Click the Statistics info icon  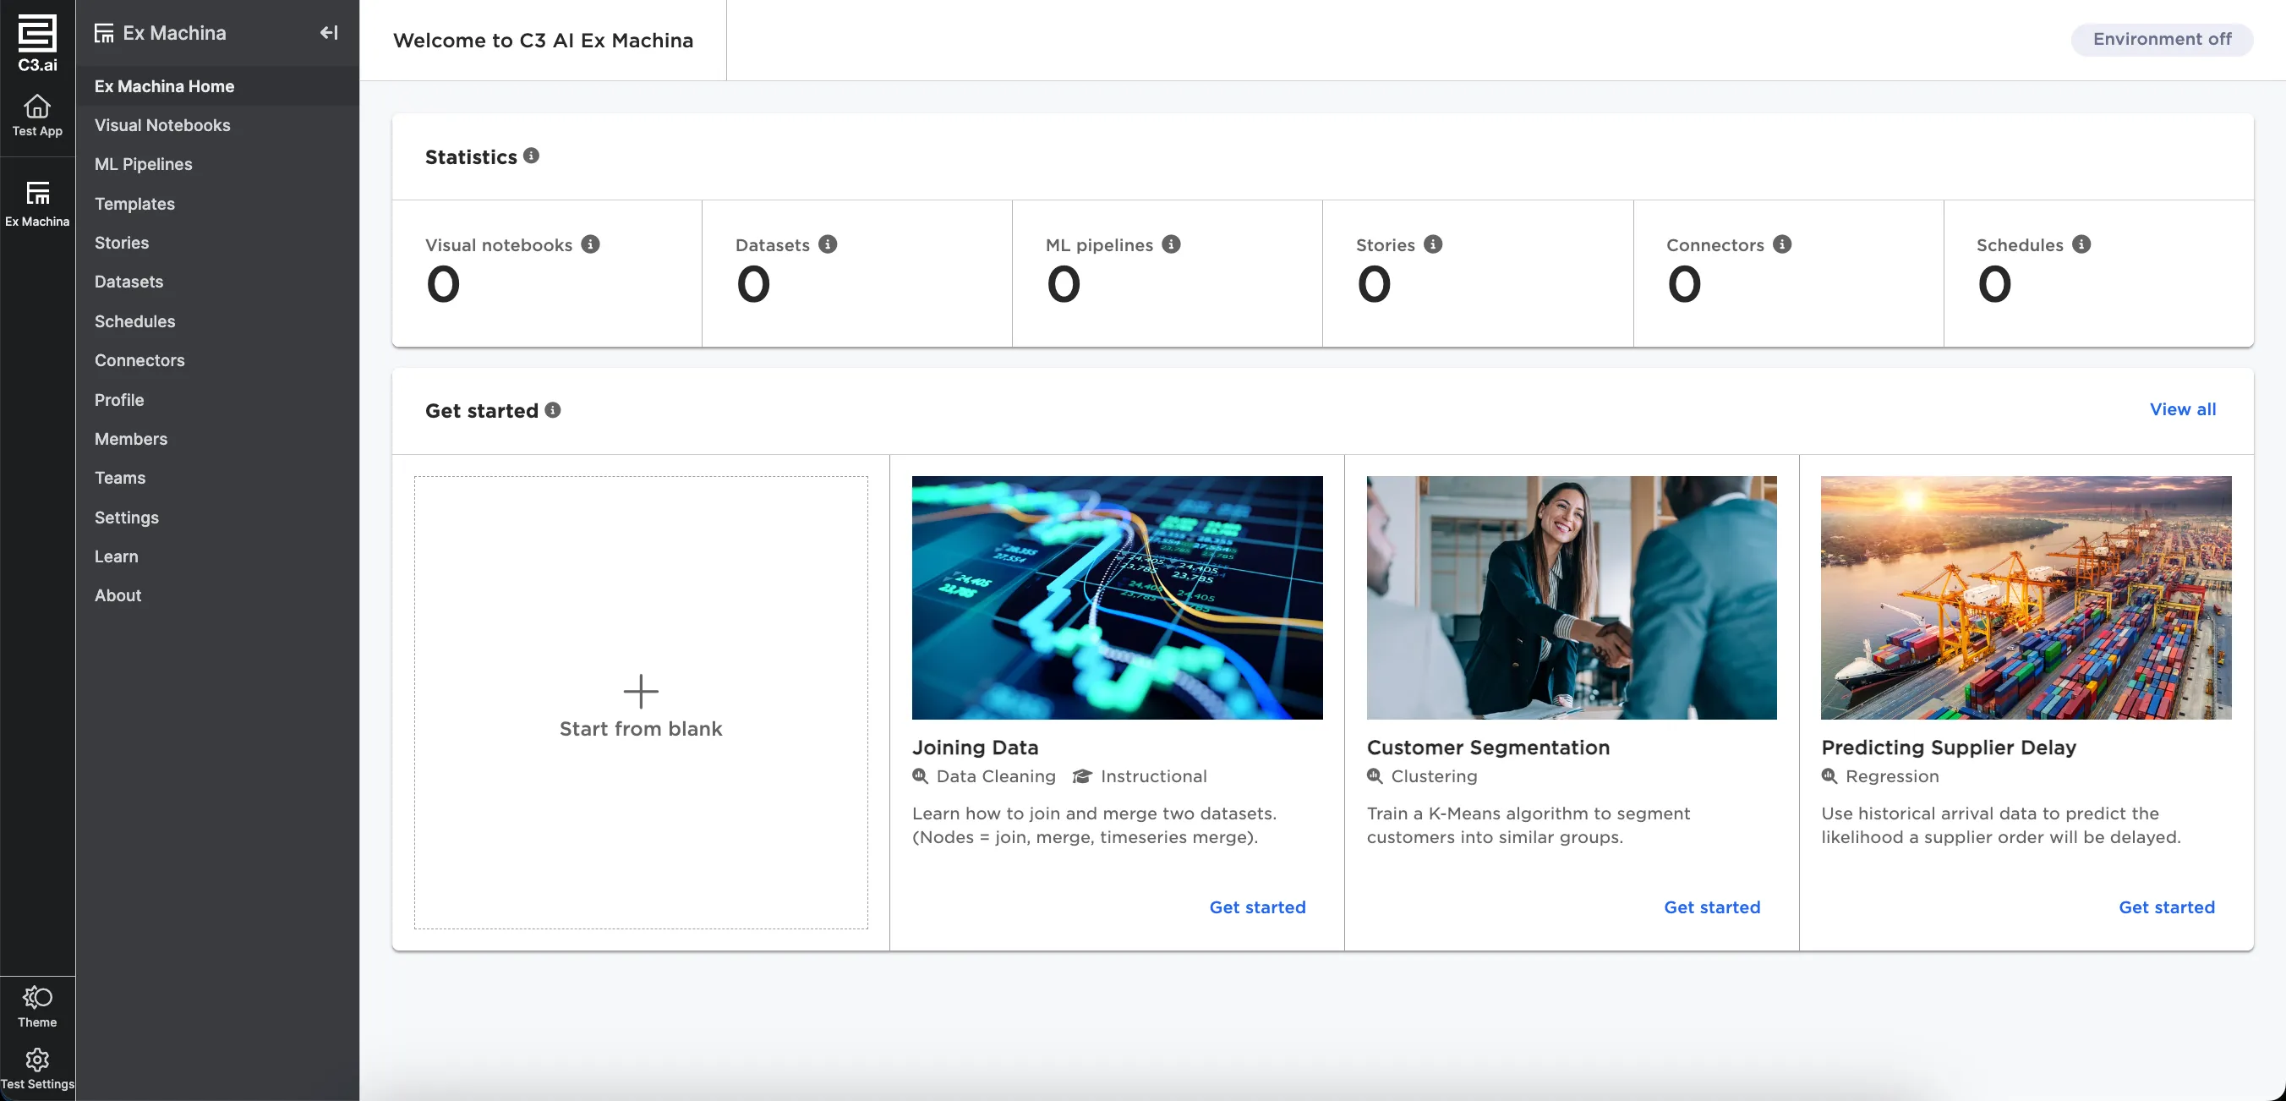click(x=531, y=156)
